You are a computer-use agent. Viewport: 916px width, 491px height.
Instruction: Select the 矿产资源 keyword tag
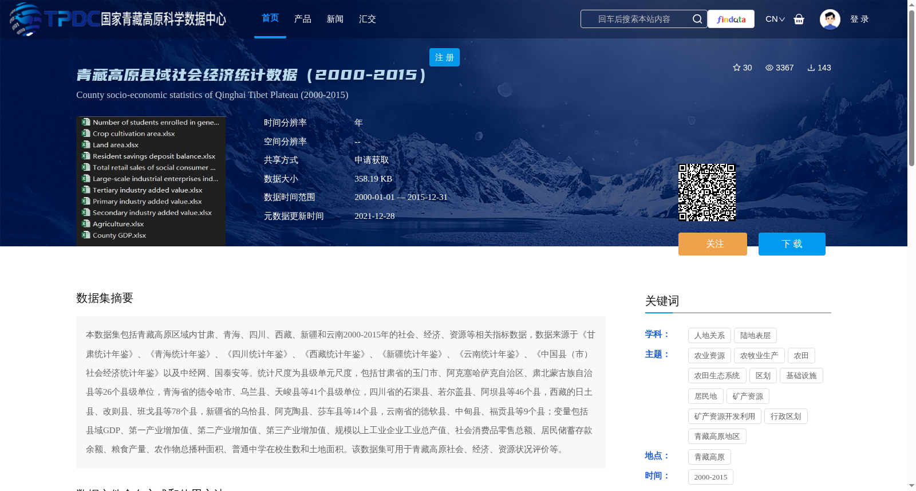(748, 396)
